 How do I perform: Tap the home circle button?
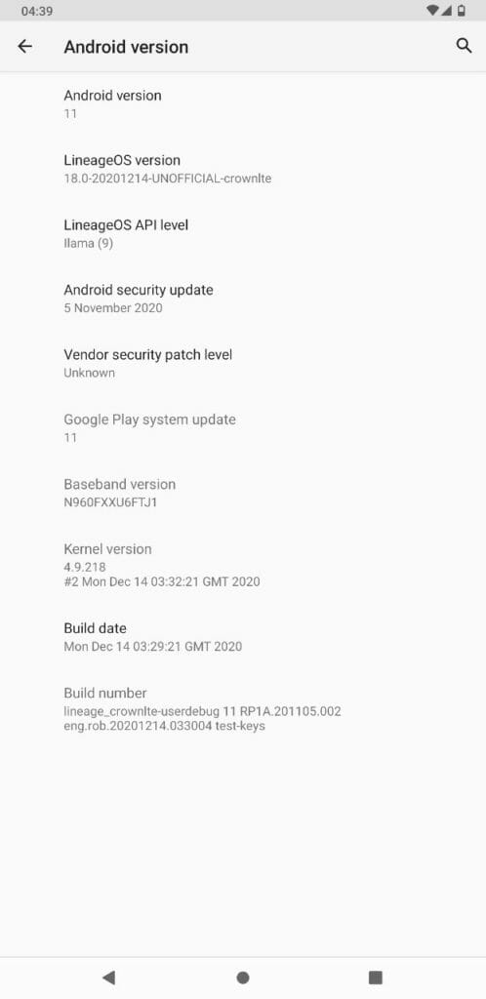243,978
